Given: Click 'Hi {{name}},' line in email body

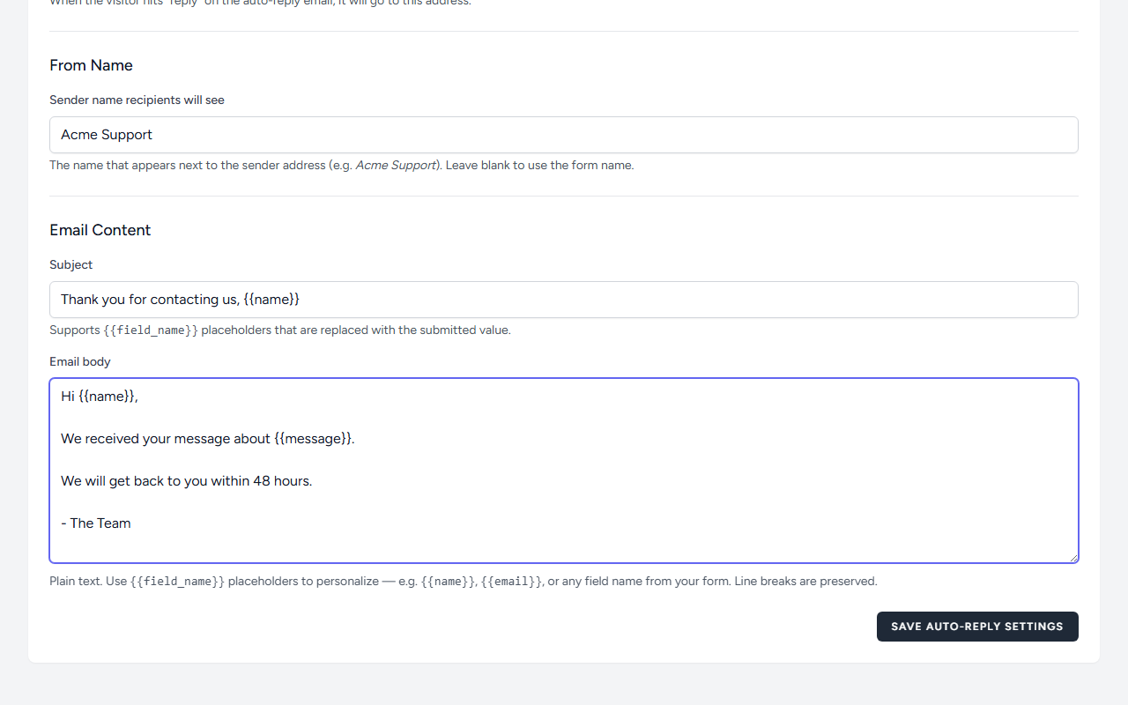Looking at the screenshot, I should [100, 397].
